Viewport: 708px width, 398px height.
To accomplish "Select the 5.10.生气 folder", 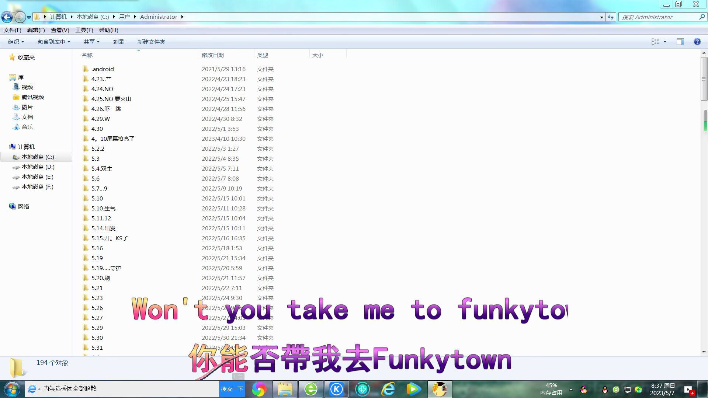I will tap(103, 209).
